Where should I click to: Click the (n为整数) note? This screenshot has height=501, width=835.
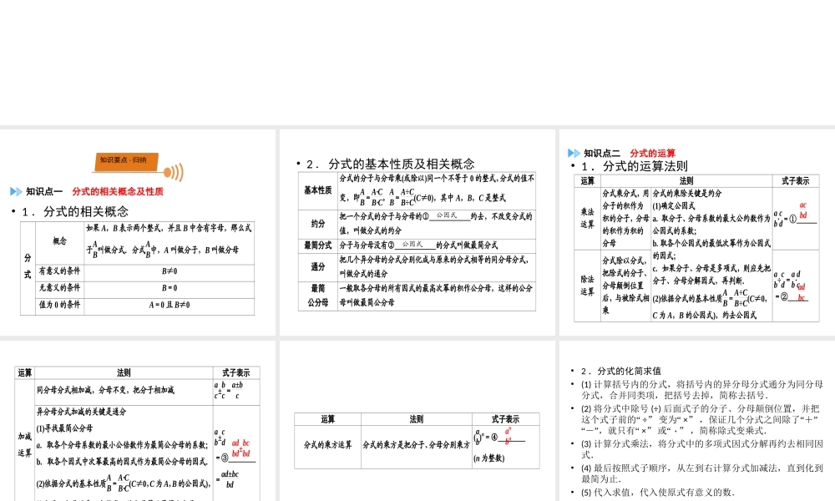pos(488,458)
